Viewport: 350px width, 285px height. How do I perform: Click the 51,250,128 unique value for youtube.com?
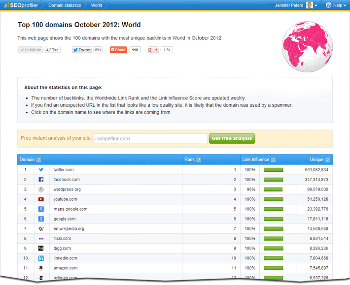pyautogui.click(x=317, y=199)
